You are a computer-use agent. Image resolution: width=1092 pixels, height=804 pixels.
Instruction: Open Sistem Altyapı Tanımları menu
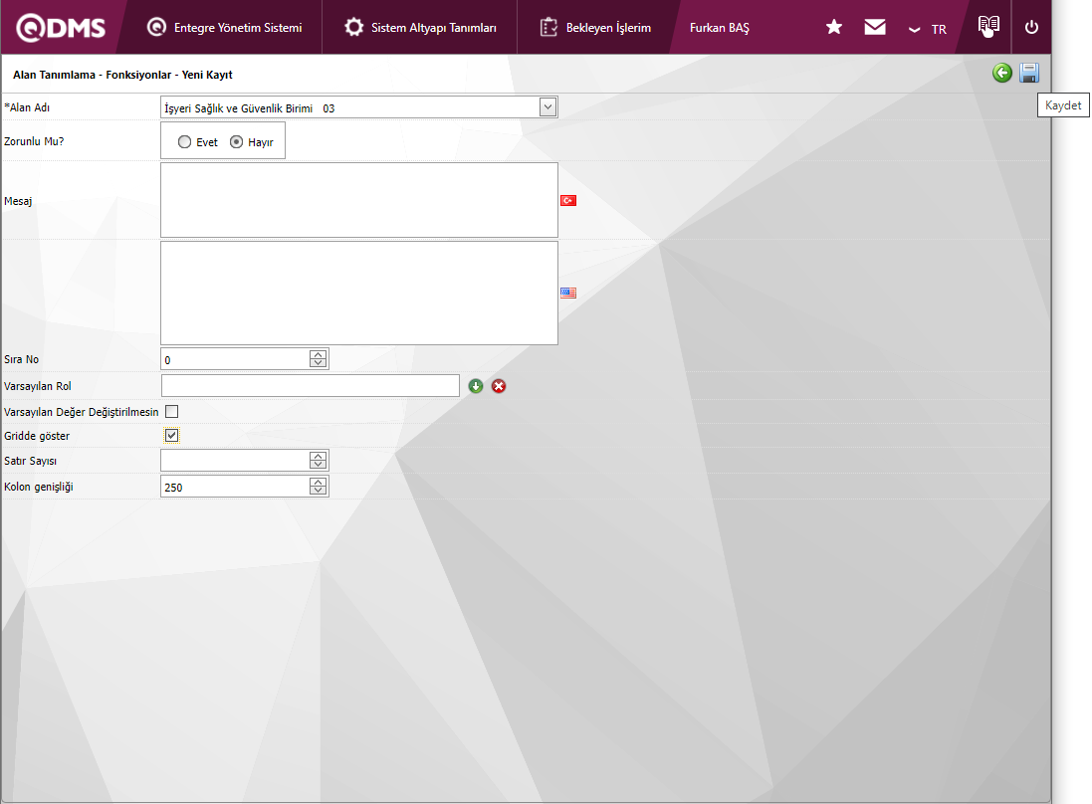(420, 28)
